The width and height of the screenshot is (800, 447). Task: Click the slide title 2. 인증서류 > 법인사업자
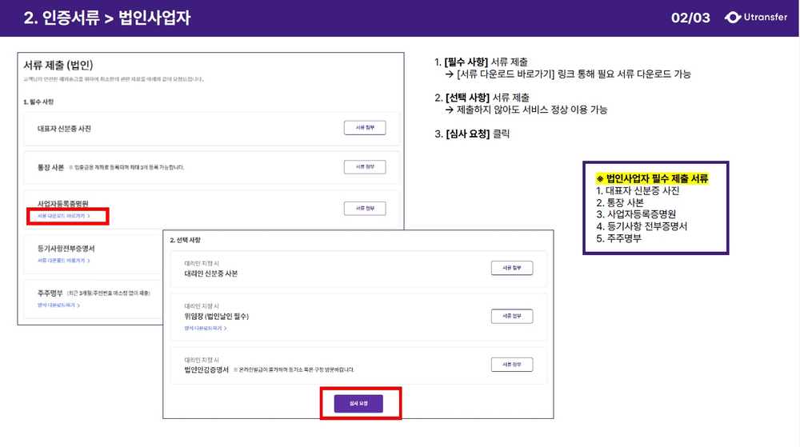pos(106,18)
